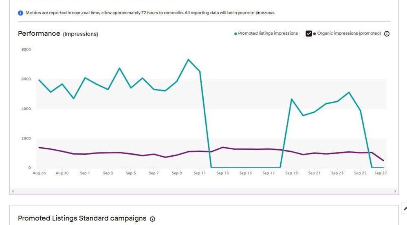Click the blue info icon beside metrics notice

click(x=20, y=13)
